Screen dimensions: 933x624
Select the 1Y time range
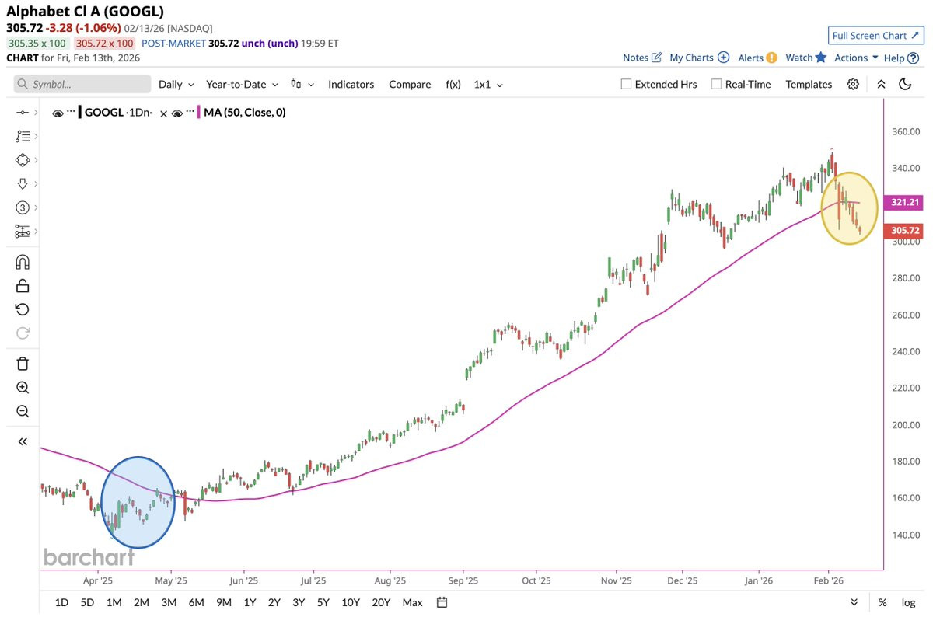pos(250,602)
